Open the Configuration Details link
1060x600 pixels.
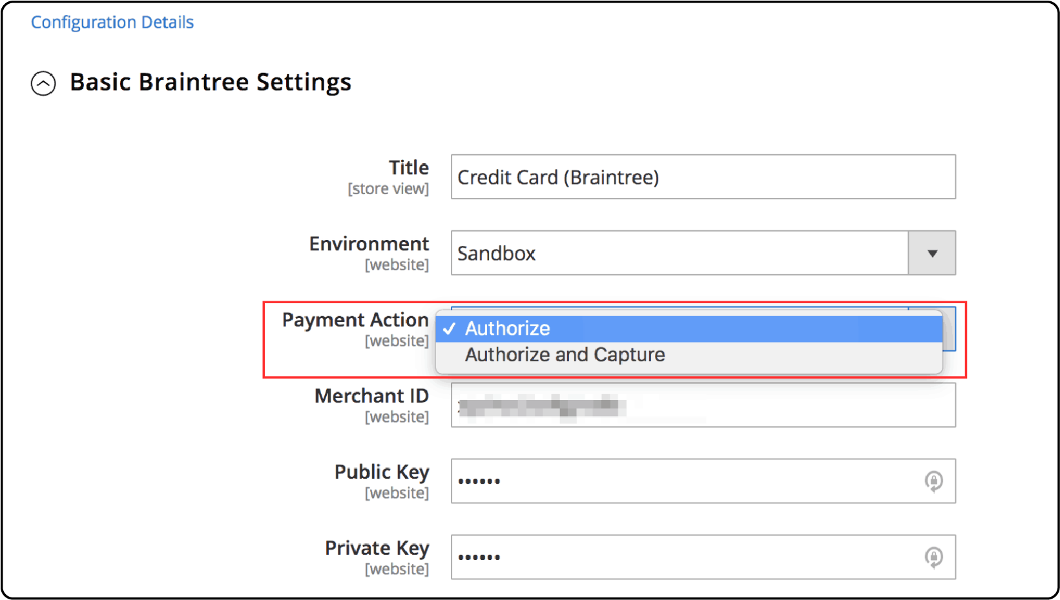(112, 22)
